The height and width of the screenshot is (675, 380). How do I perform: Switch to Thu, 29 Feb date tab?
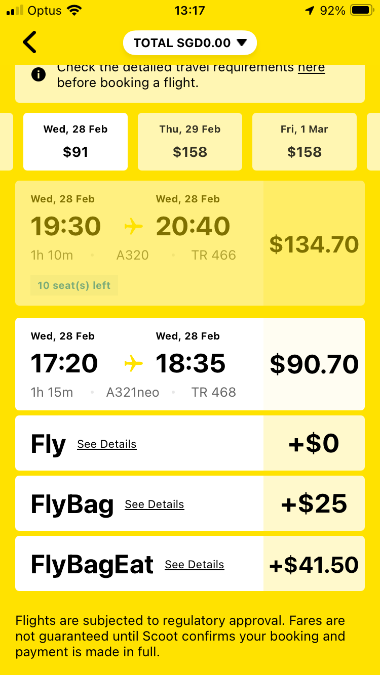click(190, 141)
